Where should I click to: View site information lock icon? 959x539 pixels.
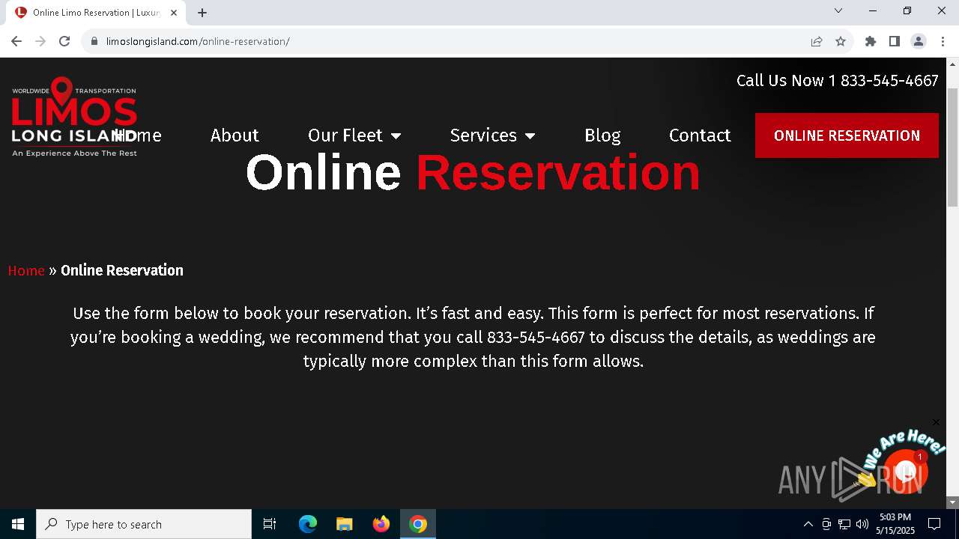(x=94, y=41)
